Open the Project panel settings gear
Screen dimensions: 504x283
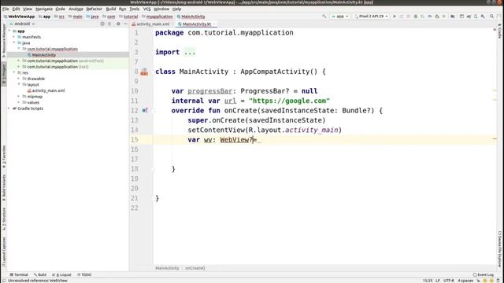(118, 24)
